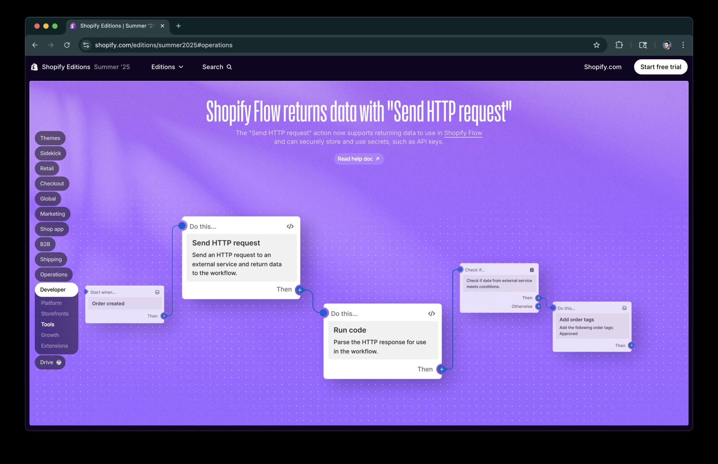Viewport: 718px width, 464px height.
Task: Click the plus after Then on Run code card
Action: coord(442,369)
